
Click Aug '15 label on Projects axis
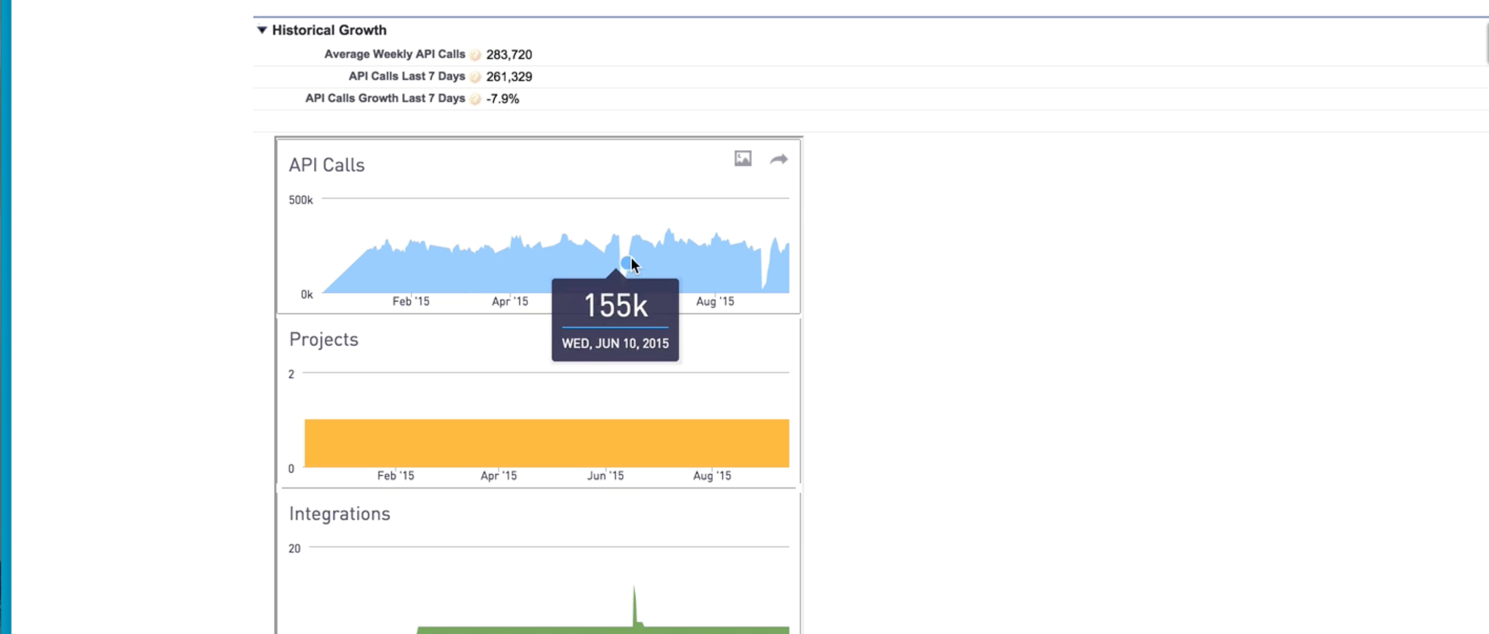point(712,476)
